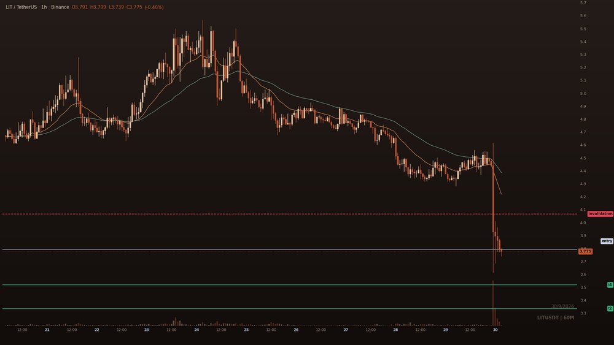The image size is (614, 345).
Task: Click the 4.4 price axis label
Action: click(x=583, y=171)
